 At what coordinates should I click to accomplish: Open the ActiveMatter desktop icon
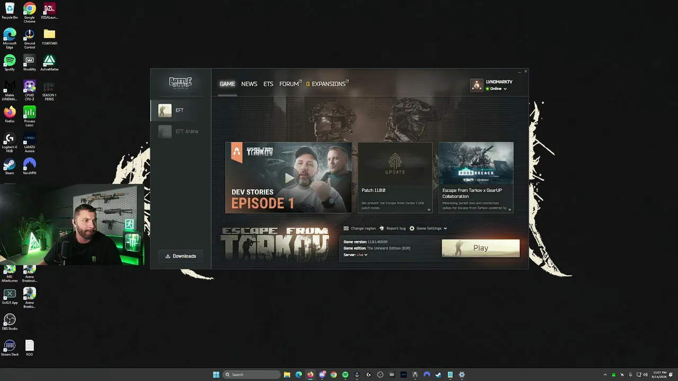point(49,63)
